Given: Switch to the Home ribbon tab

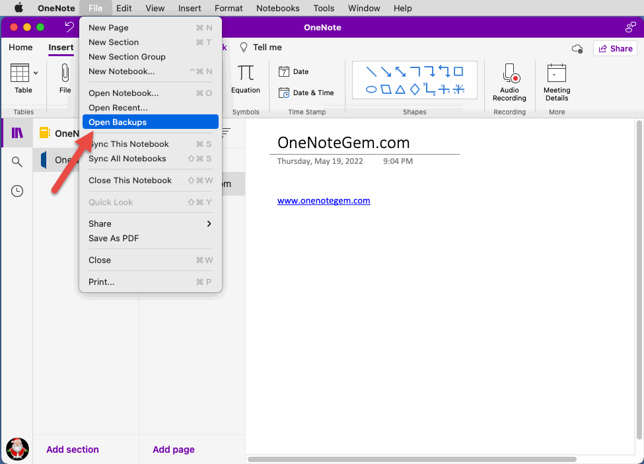Looking at the screenshot, I should click(x=20, y=48).
